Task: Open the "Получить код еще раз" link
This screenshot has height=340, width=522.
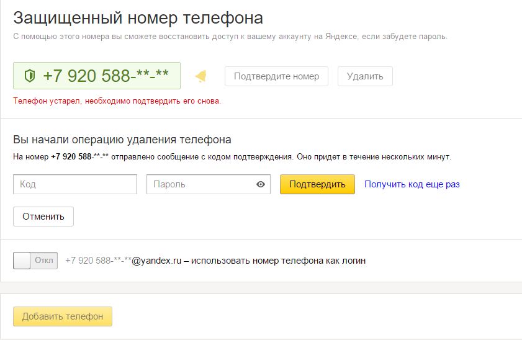Action: point(412,184)
